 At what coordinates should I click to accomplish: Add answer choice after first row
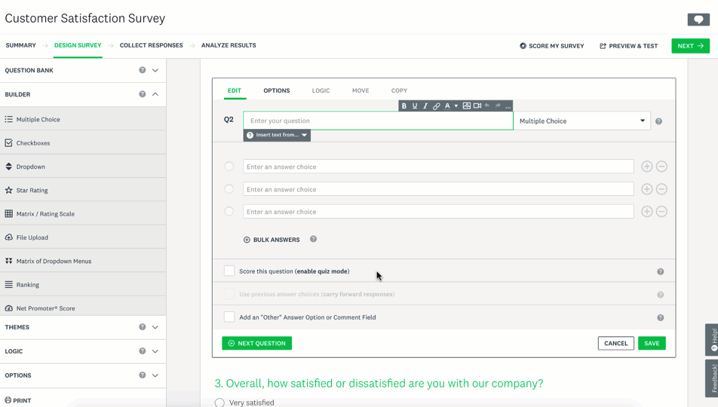pyautogui.click(x=647, y=167)
